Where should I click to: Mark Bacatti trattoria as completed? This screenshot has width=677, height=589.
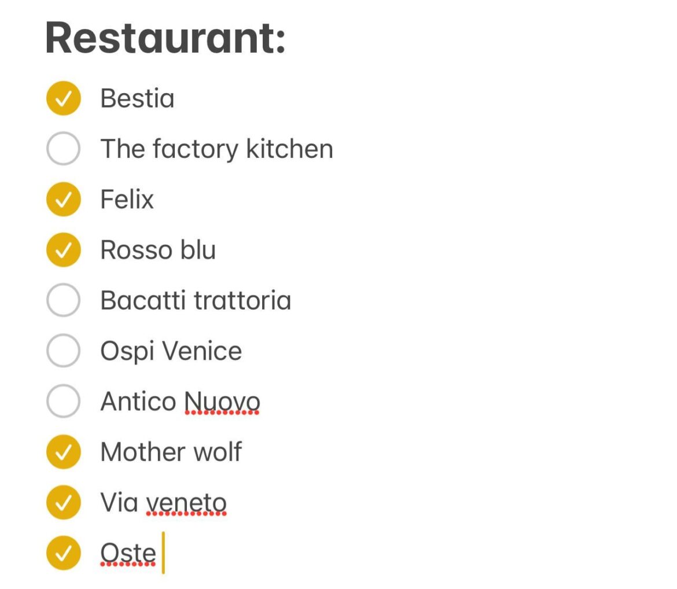(x=62, y=300)
